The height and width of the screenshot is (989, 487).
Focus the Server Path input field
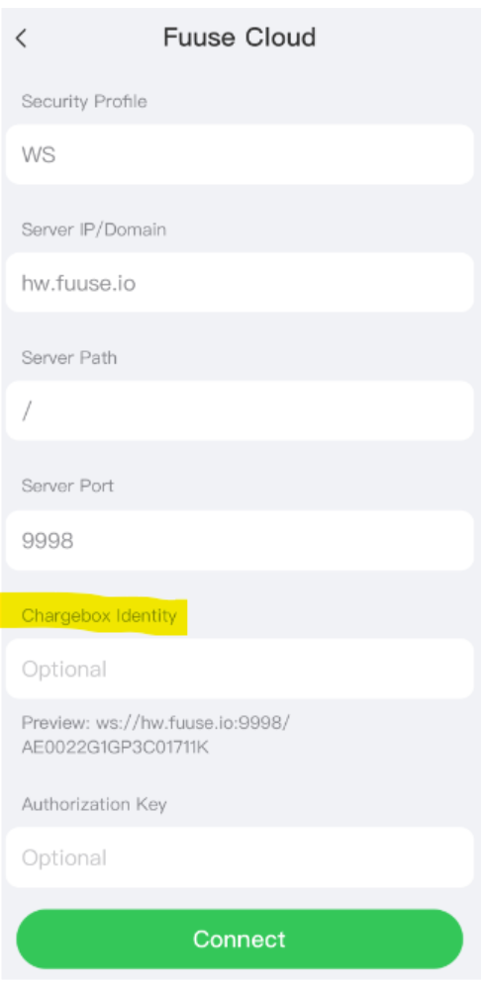coord(240,410)
